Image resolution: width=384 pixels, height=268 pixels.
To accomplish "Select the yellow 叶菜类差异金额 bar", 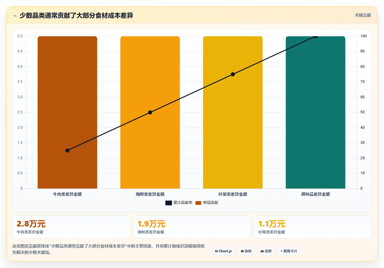I will click(x=233, y=112).
